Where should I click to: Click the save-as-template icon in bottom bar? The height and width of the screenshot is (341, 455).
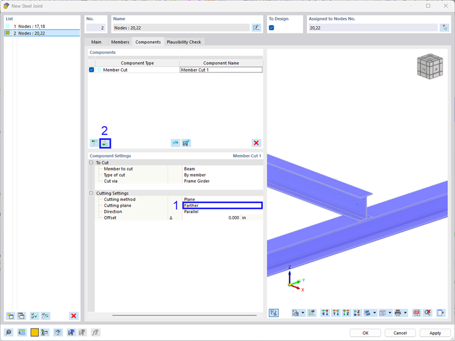[x=71, y=332]
